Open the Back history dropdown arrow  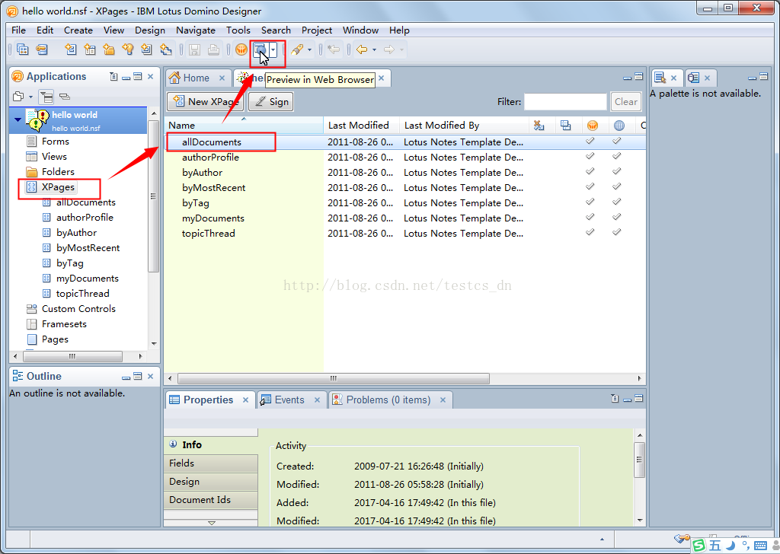tap(374, 49)
